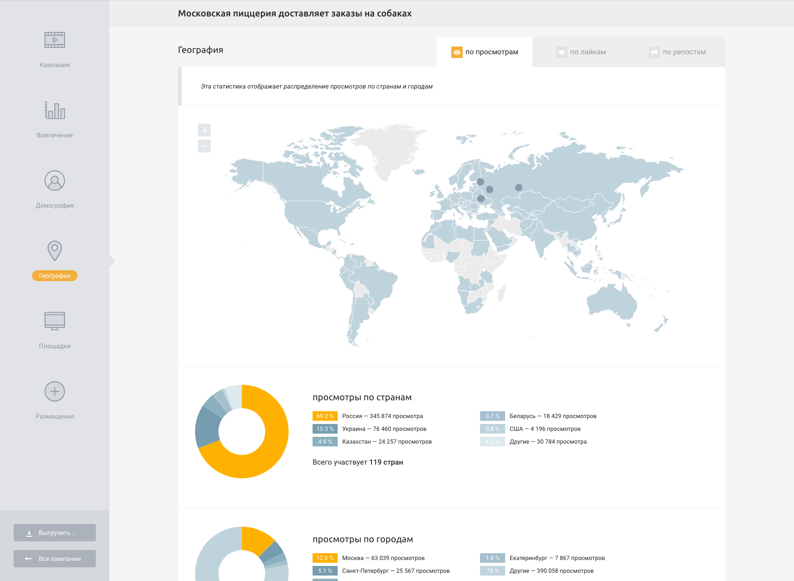Viewport: 794px width, 581px height.
Task: Click США — 4 196 просмотров
Action: click(x=545, y=429)
